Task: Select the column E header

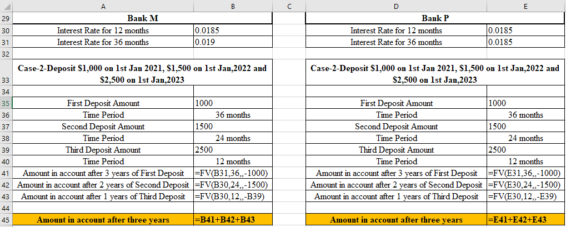Action: tap(525, 6)
